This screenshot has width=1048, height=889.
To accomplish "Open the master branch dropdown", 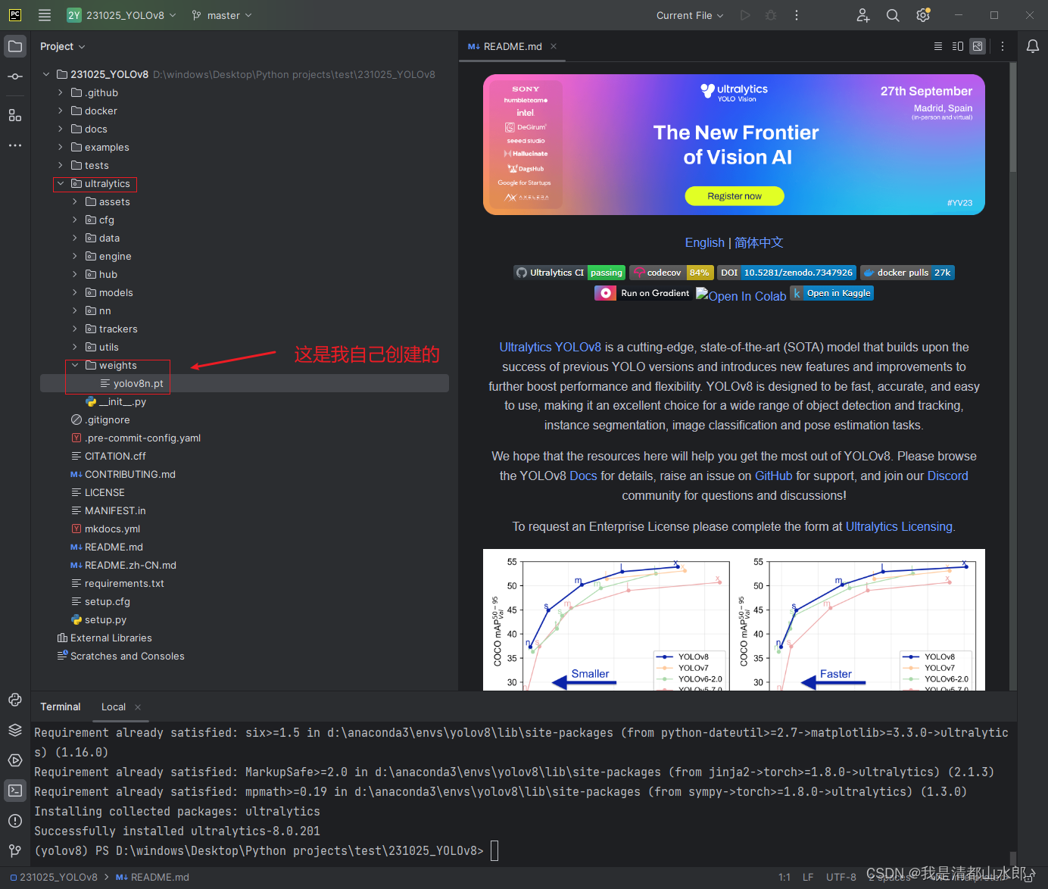I will [x=222, y=15].
